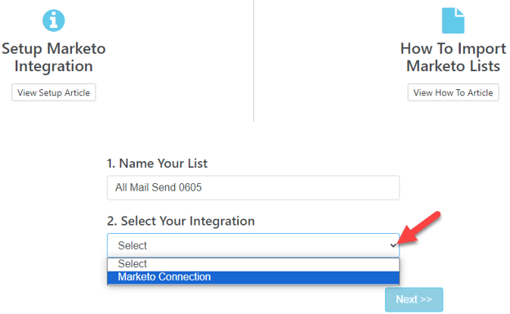This screenshot has width=510, height=314.
Task: Open the Select Your Integration dropdown
Action: point(253,245)
